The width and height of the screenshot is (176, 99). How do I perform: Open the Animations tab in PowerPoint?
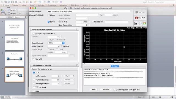(64, 5)
